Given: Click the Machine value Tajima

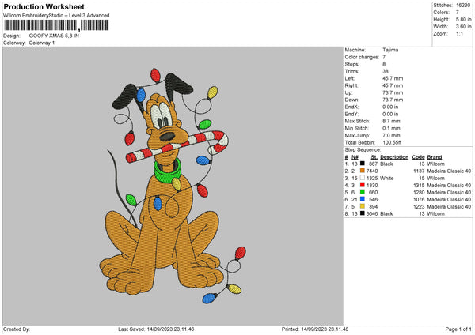Looking at the screenshot, I should tap(390, 50).
